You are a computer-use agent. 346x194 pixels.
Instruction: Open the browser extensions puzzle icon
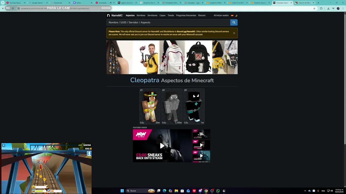click(321, 8)
